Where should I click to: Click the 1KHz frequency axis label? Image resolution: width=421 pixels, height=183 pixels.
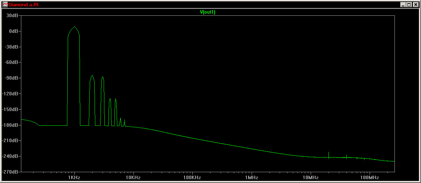pos(75,178)
